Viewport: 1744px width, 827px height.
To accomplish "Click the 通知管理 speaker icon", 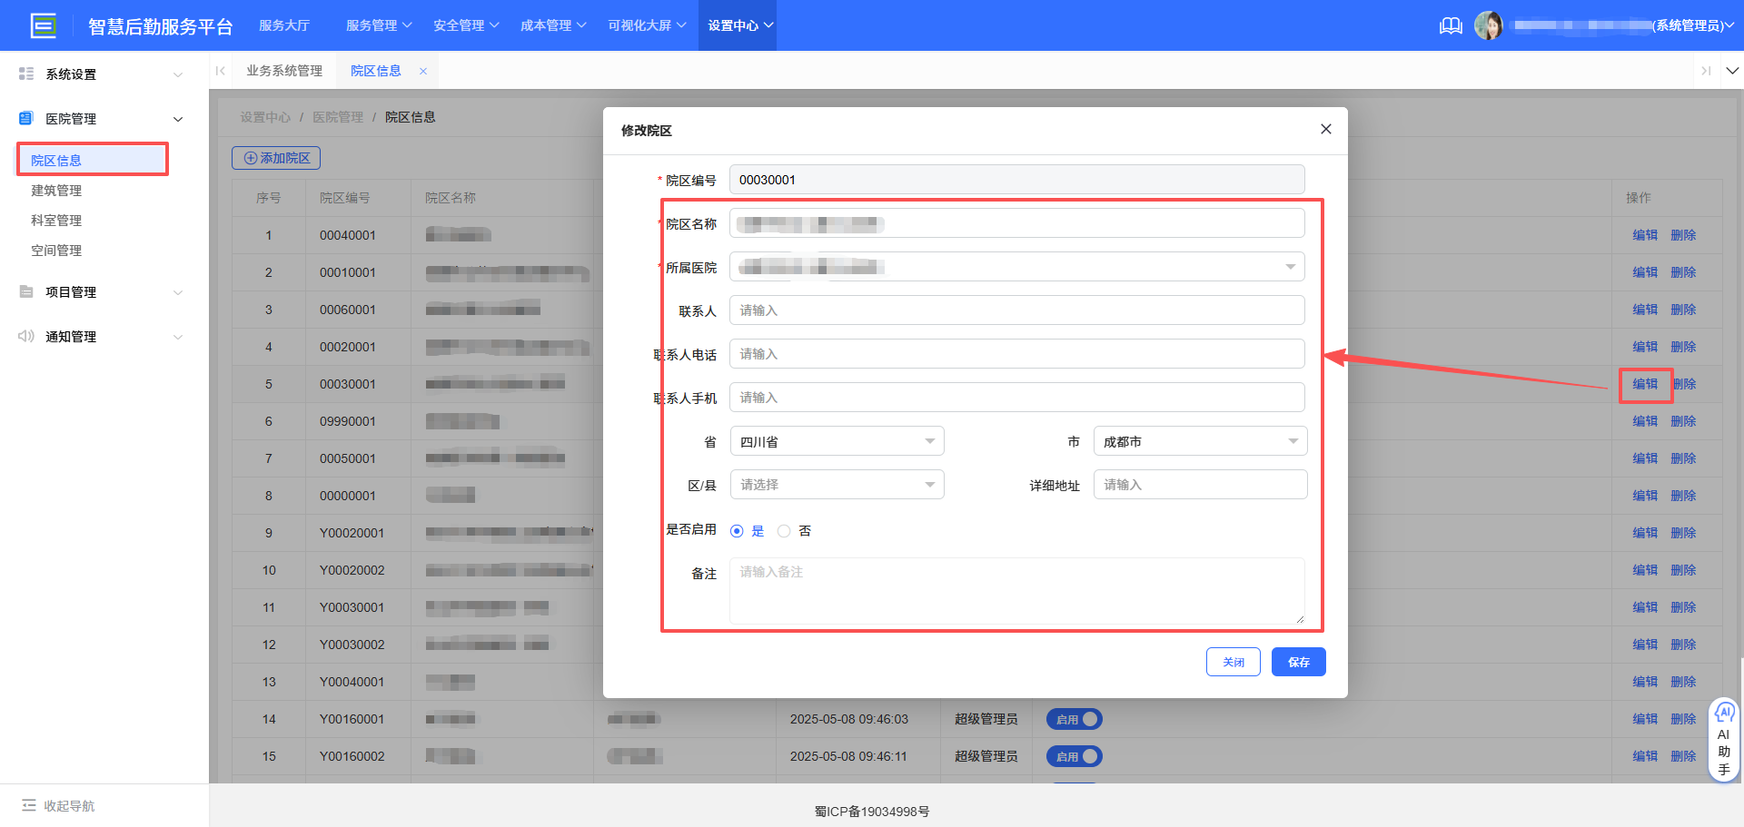I will (24, 336).
